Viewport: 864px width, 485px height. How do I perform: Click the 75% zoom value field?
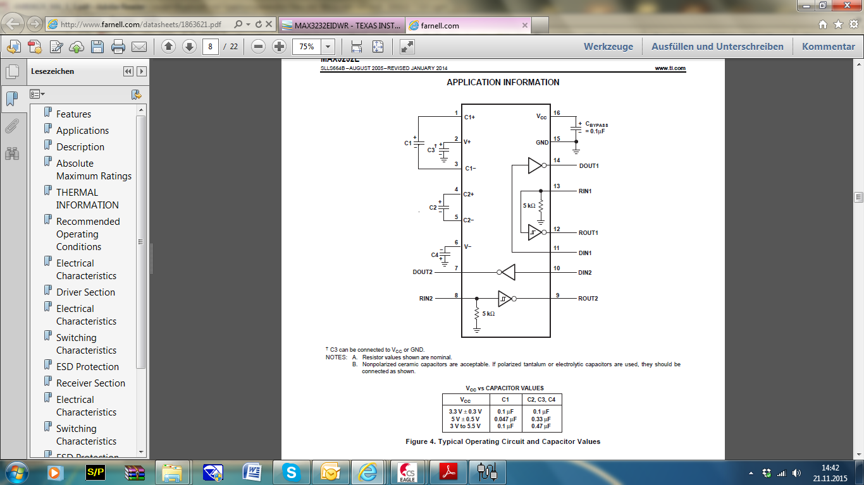tap(307, 47)
